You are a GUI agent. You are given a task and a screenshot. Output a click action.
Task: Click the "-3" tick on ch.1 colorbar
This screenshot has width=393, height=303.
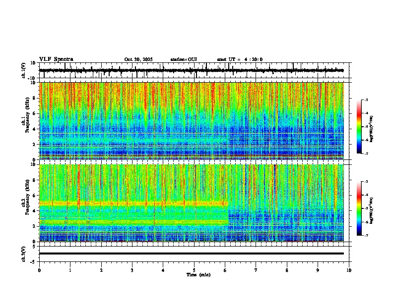pyautogui.click(x=366, y=100)
